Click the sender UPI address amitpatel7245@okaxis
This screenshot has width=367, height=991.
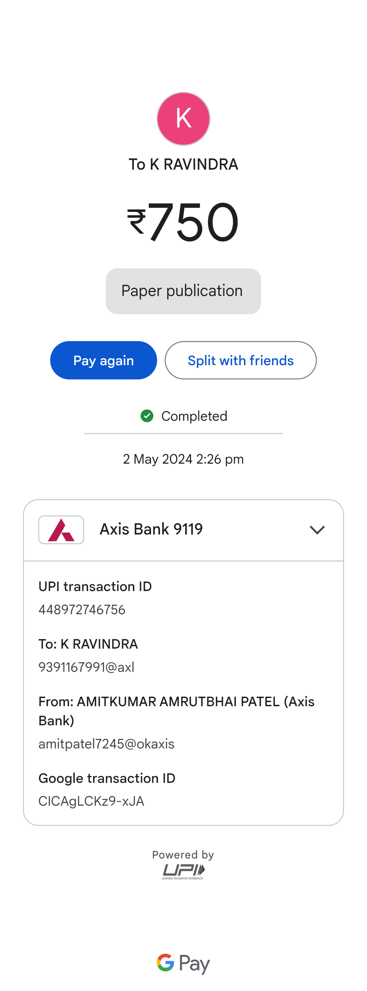point(106,744)
